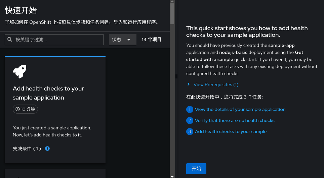The width and height of the screenshot is (324, 178).
Task: Click the clock icon in the 10 分钟 badge
Action: (17, 109)
